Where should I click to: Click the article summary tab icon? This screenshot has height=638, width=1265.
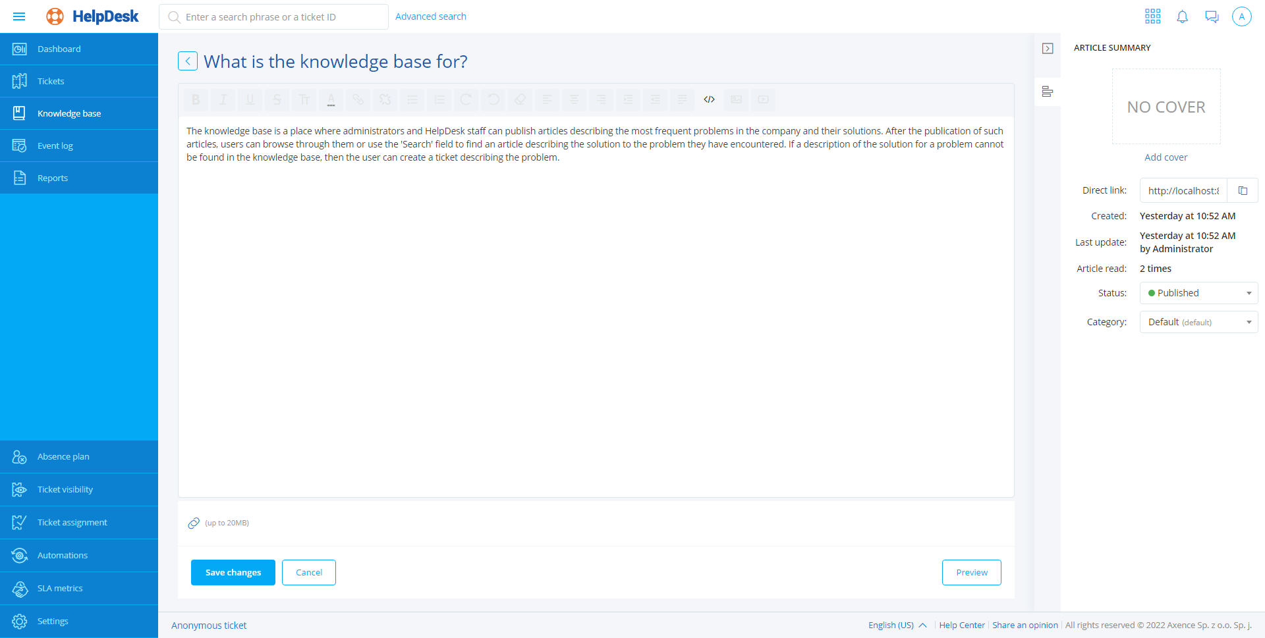click(1048, 92)
